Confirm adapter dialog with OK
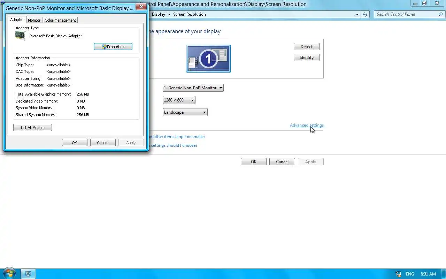 [75, 143]
